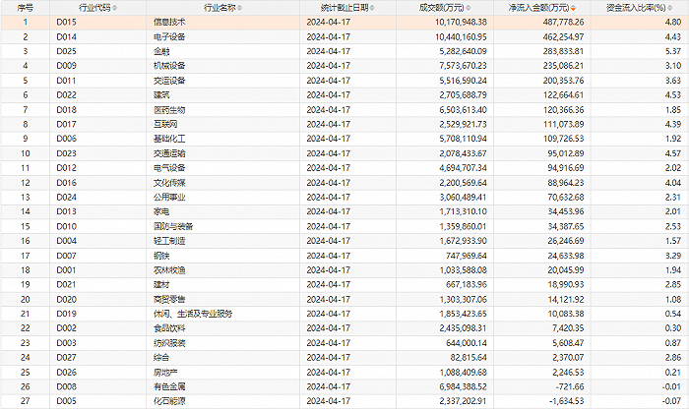Click industry code D025
This screenshot has height=409, width=689.
pos(66,51)
